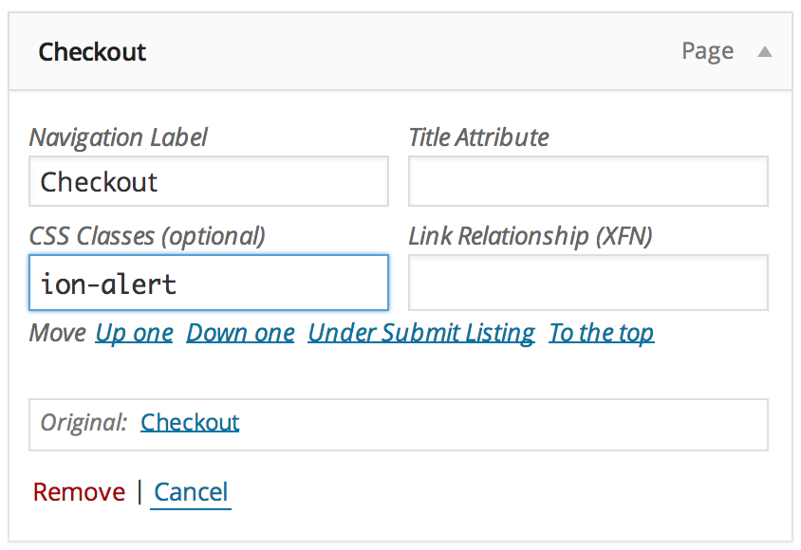Focus the Navigation Label input field
Screen dimensions: 801x550
pos(209,181)
